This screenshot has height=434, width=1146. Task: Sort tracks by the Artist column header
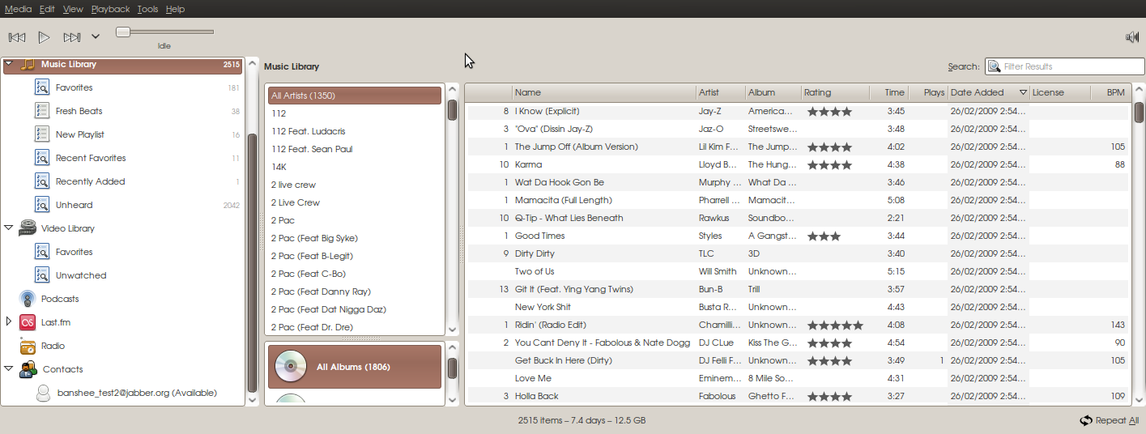coord(720,92)
